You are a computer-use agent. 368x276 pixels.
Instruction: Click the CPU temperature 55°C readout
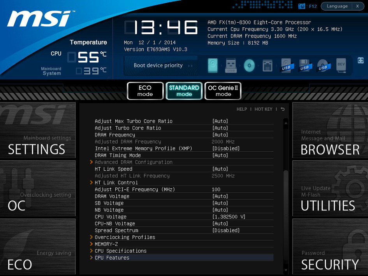pos(87,57)
